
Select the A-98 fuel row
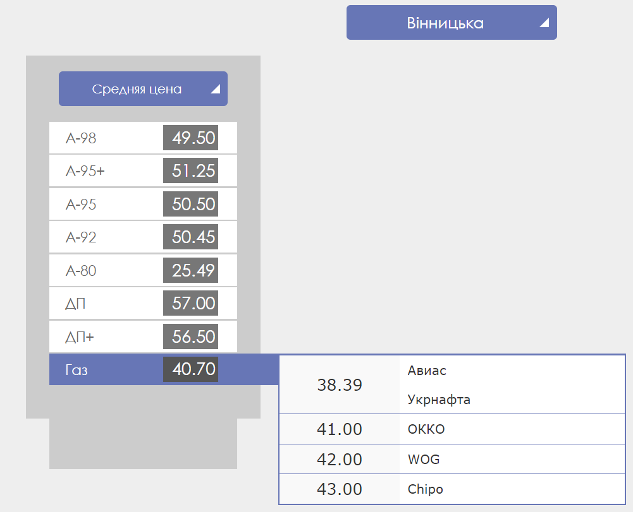(81, 138)
